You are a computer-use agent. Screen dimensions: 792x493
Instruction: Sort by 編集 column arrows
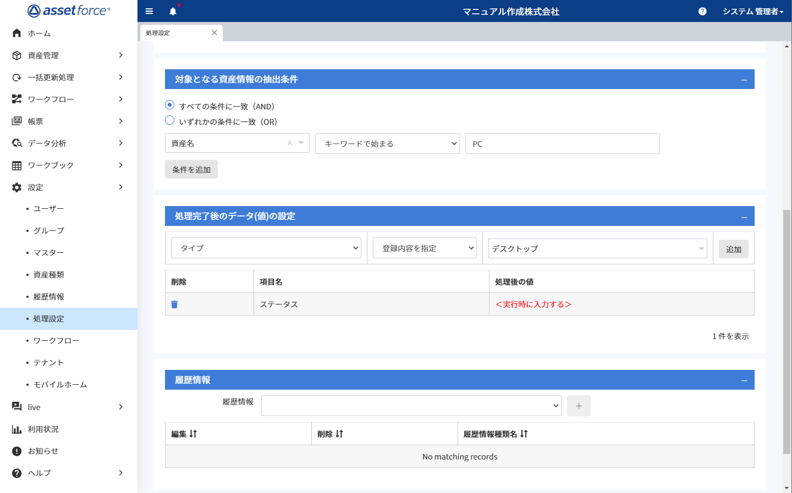(x=193, y=434)
